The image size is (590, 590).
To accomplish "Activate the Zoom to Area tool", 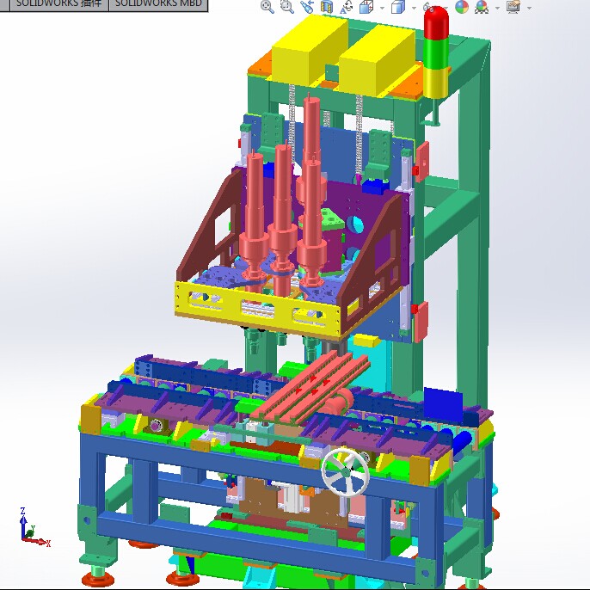I will [287, 6].
